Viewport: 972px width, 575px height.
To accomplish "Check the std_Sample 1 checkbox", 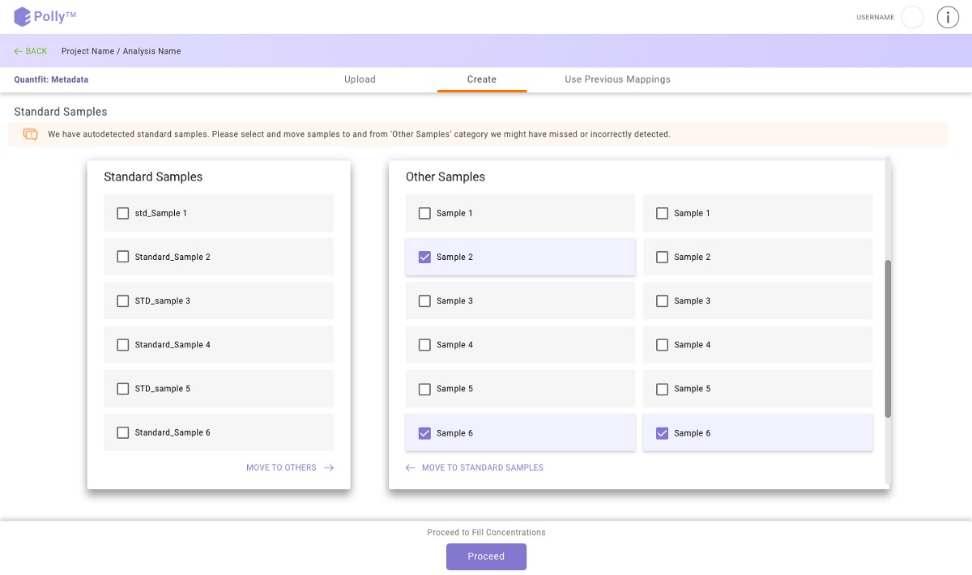I will pyautogui.click(x=122, y=213).
